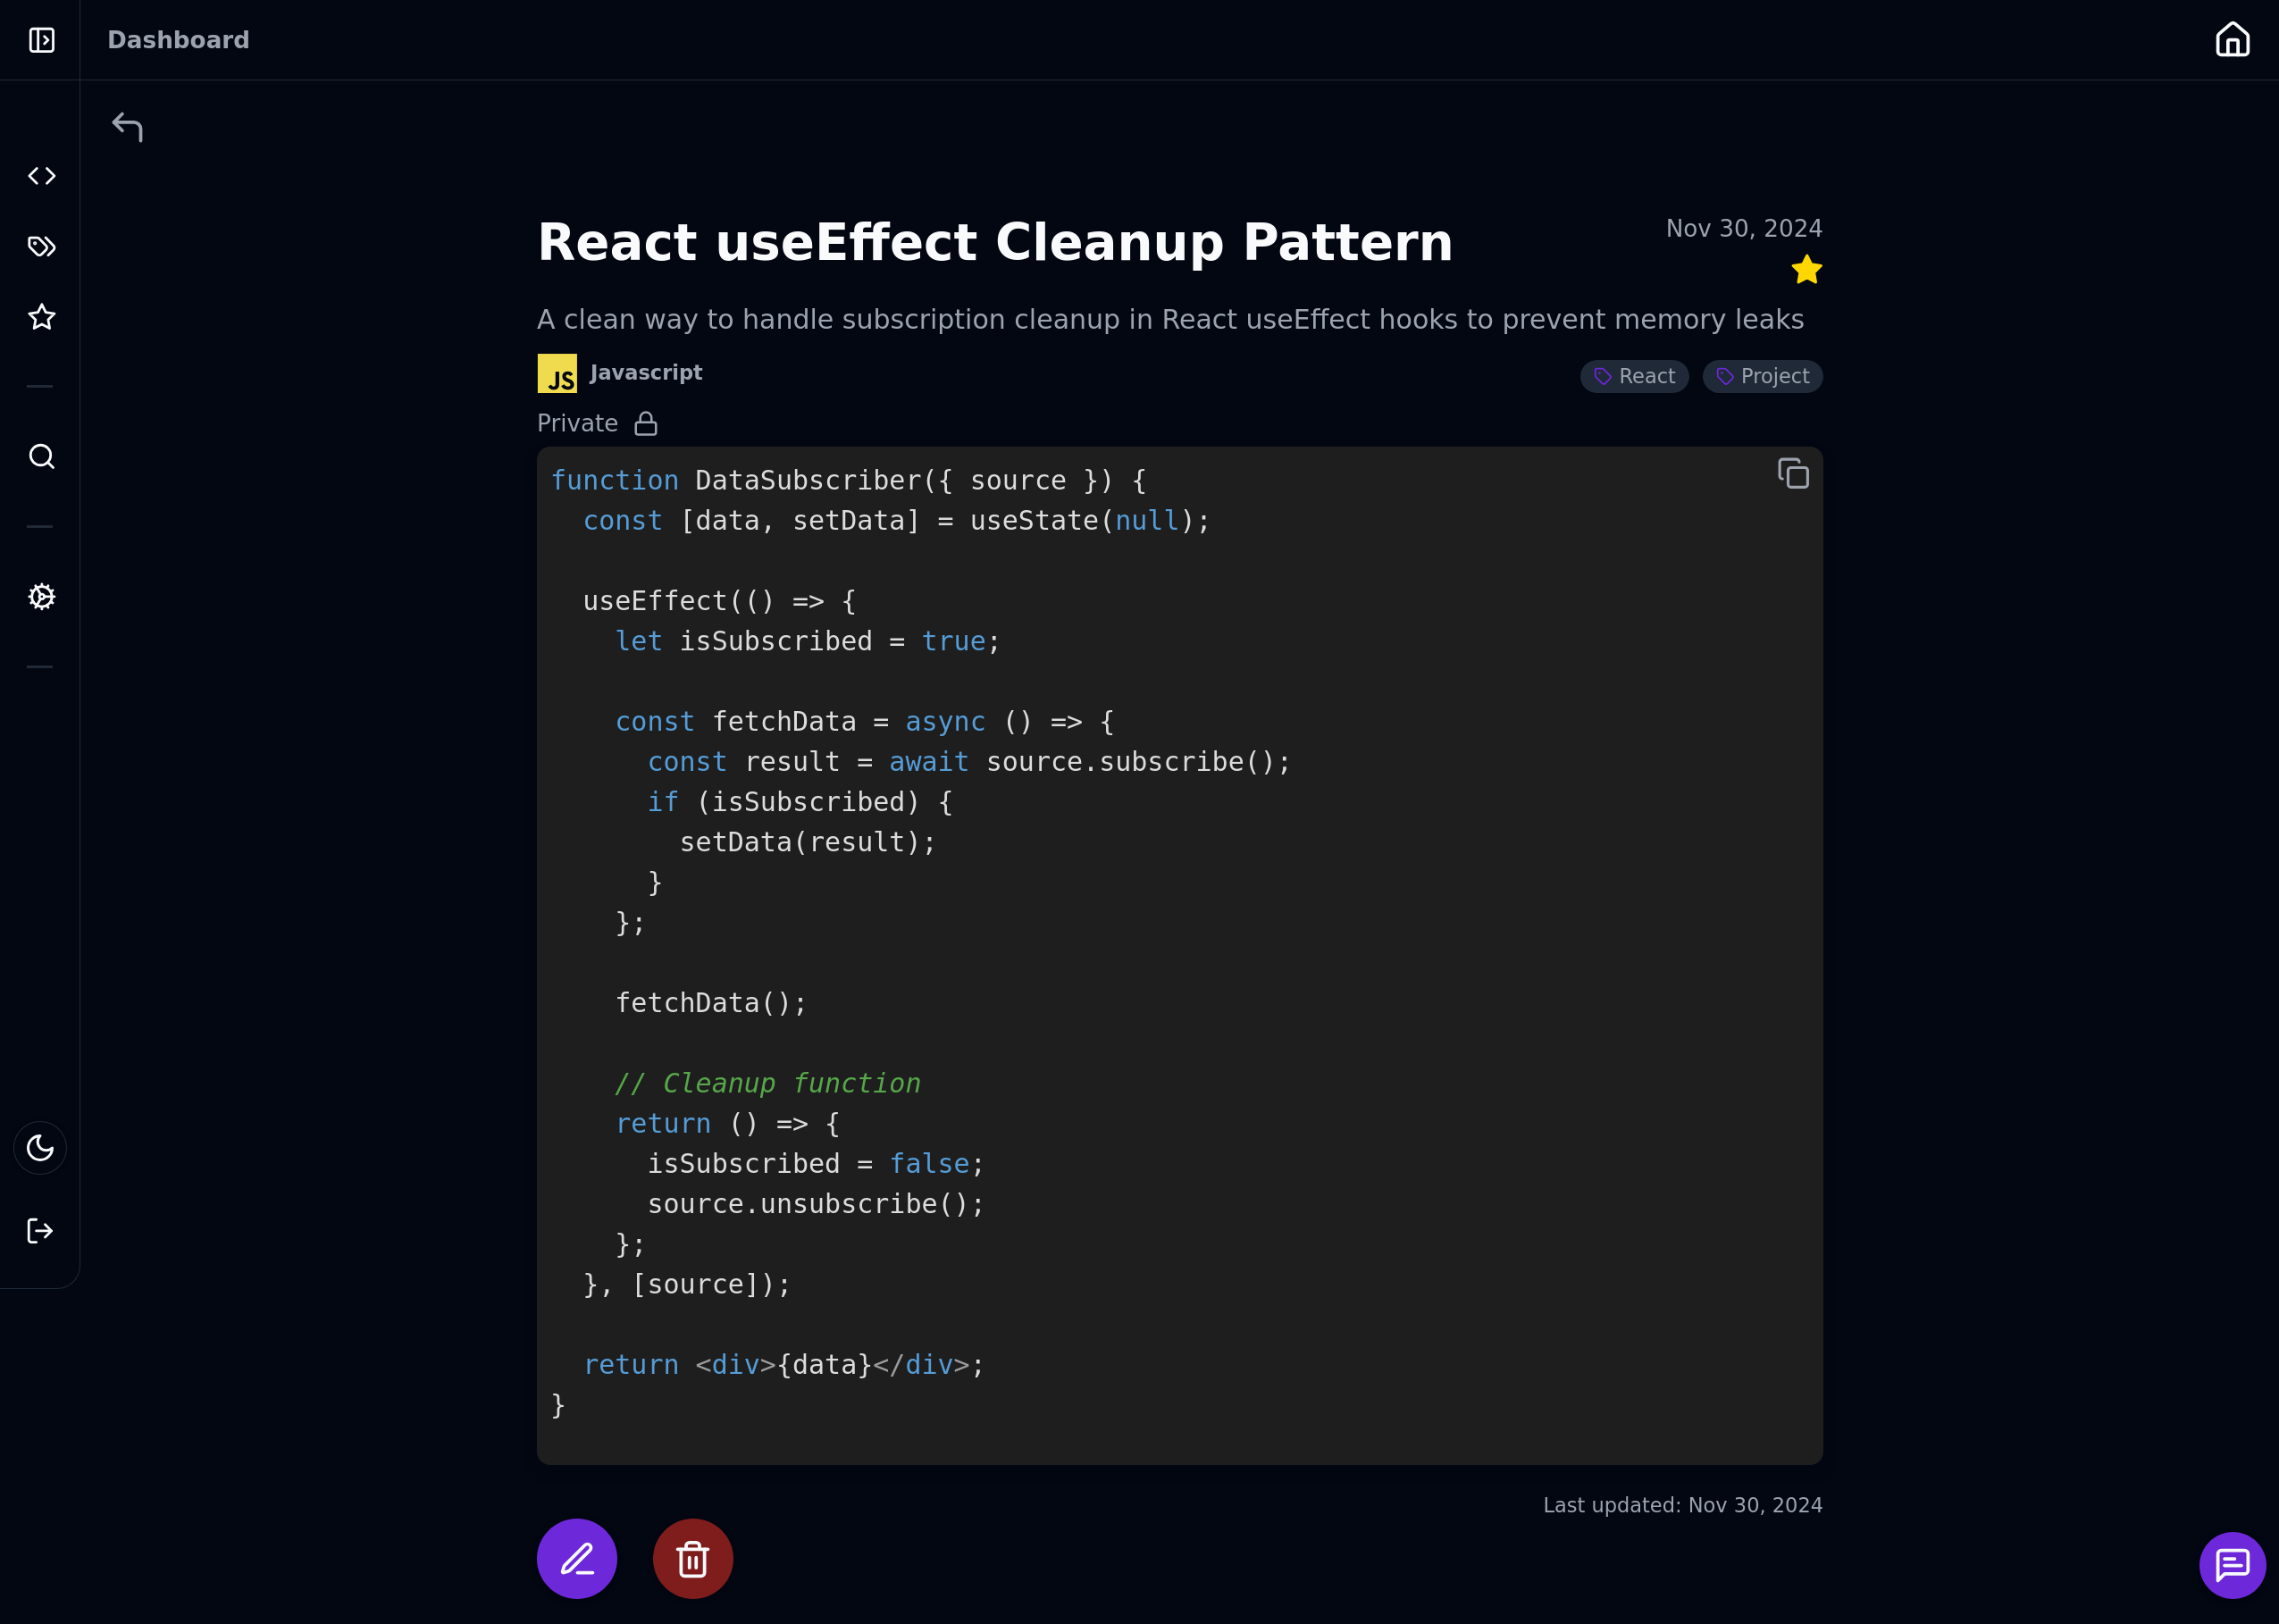Image resolution: width=2279 pixels, height=1624 pixels.
Task: Click the Dashboard breadcrumb title
Action: click(x=178, y=40)
